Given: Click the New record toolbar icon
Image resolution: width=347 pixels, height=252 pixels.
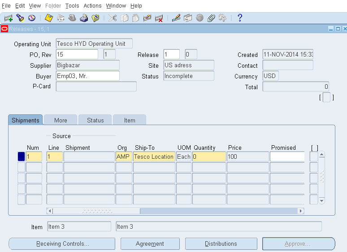Looking at the screenshot, I should (x=8, y=18).
